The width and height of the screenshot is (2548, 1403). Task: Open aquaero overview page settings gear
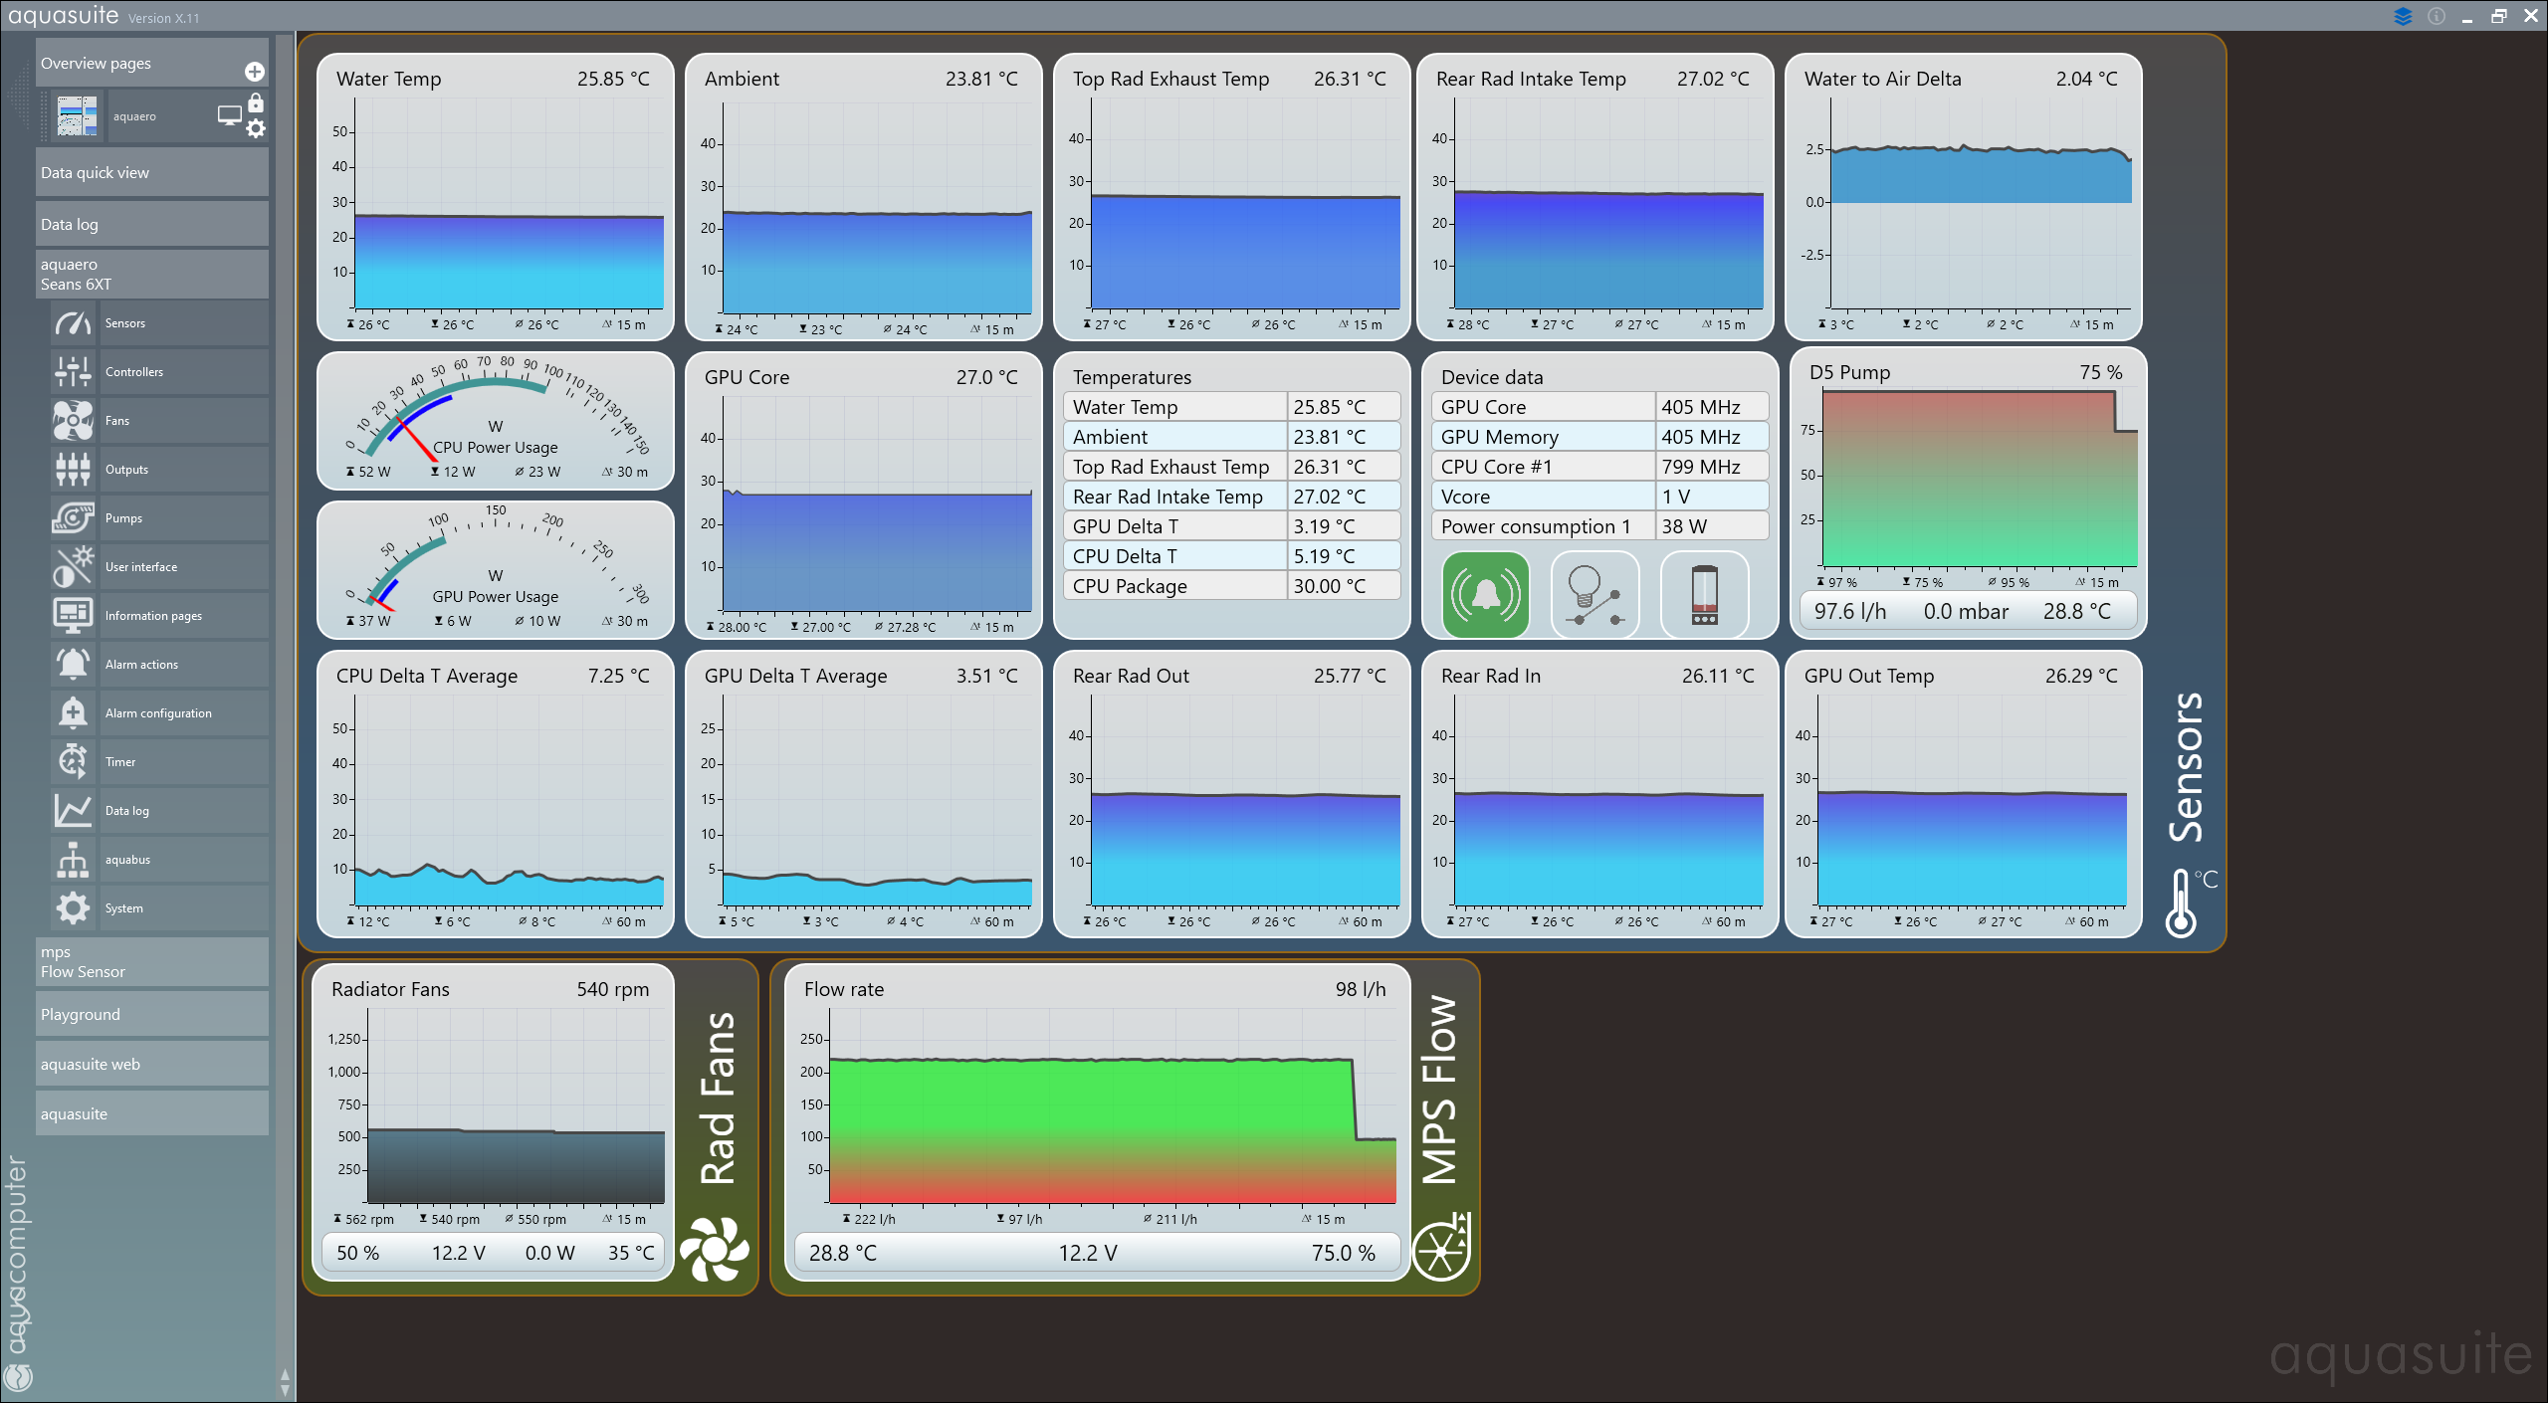256,129
